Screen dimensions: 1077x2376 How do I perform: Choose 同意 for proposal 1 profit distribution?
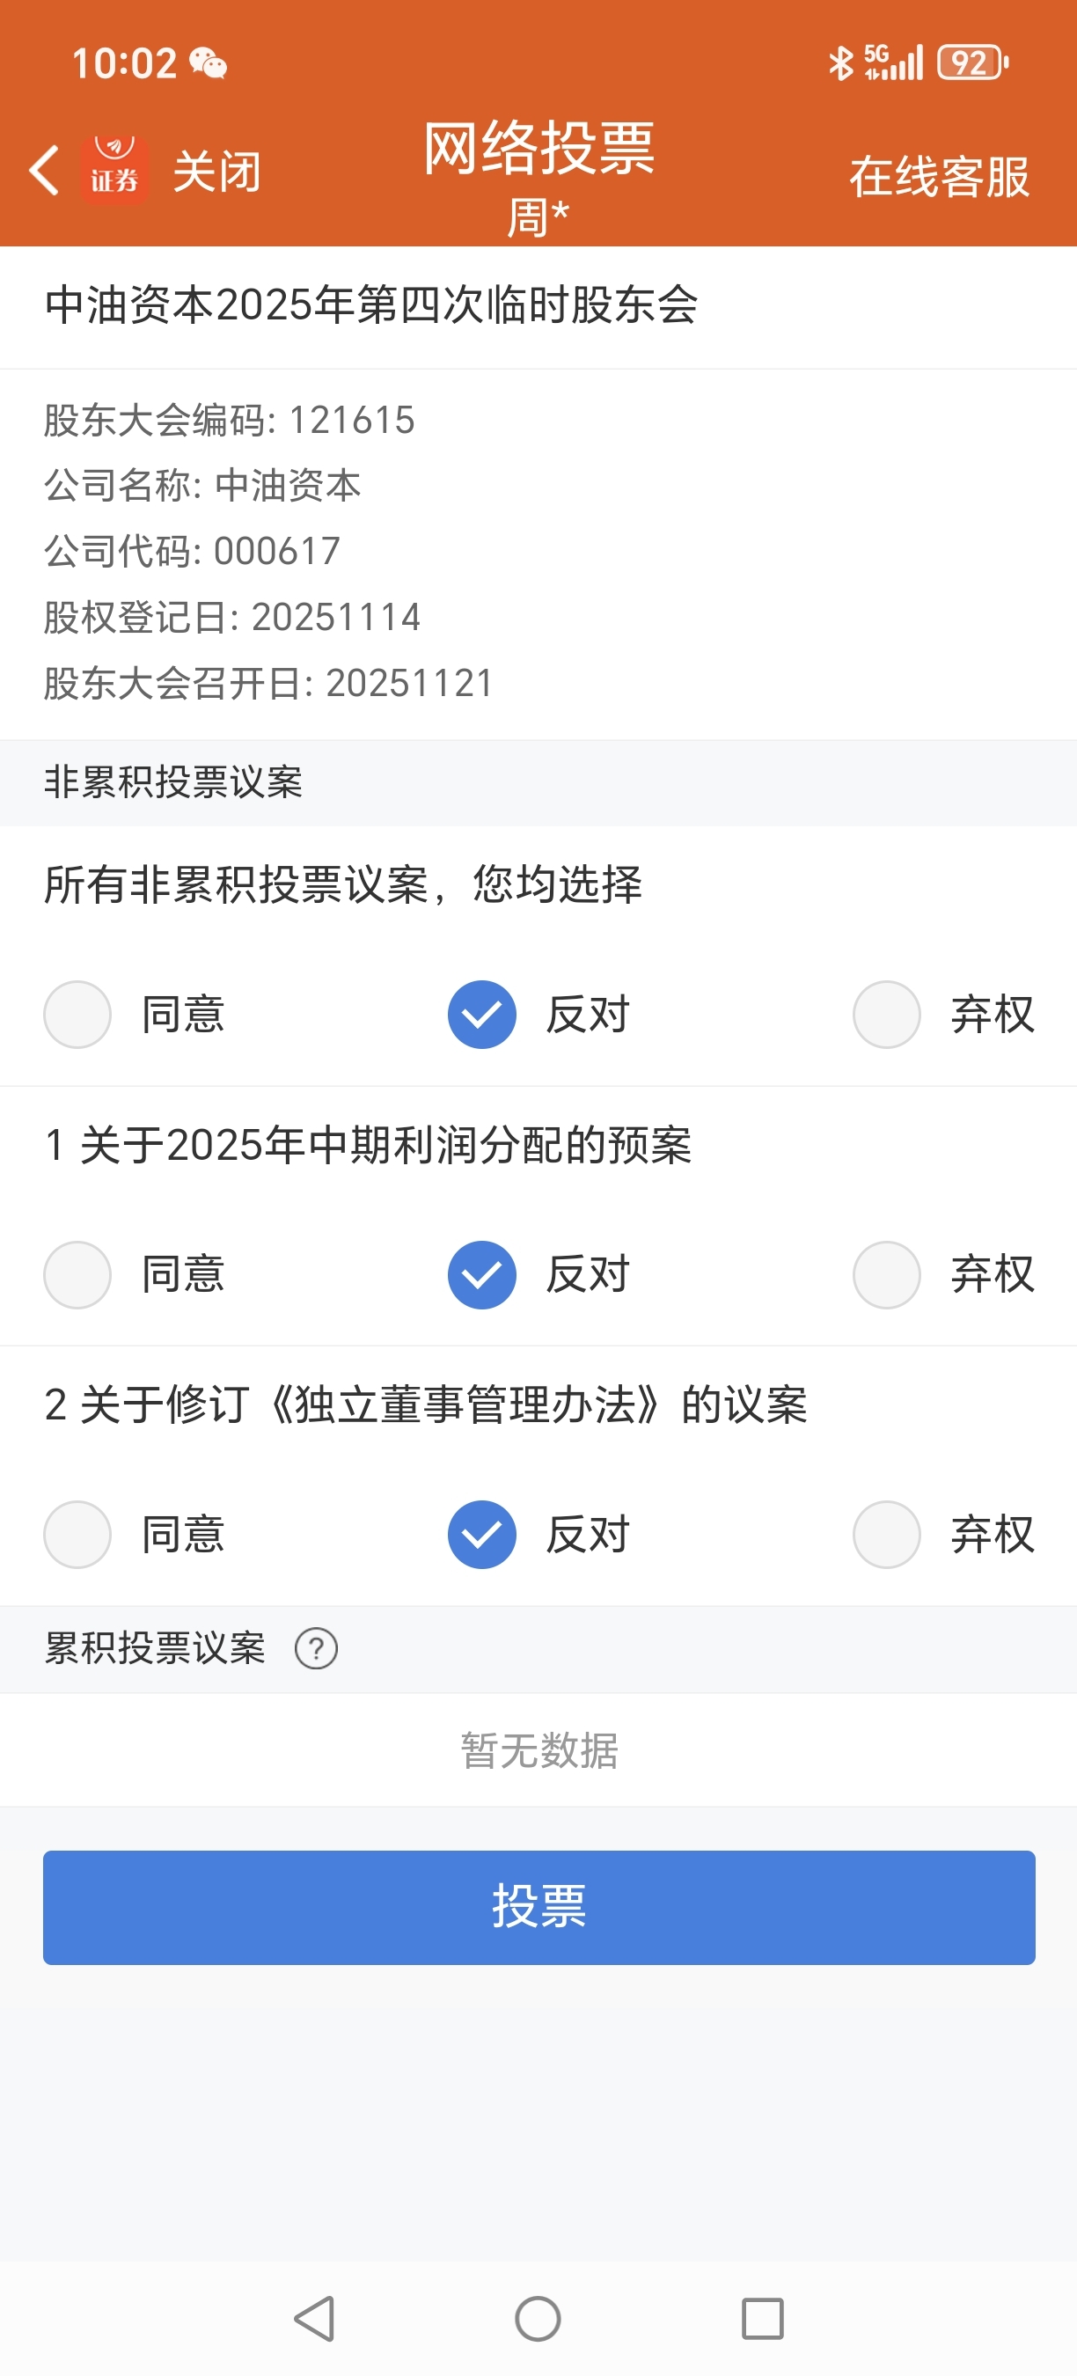[77, 1275]
